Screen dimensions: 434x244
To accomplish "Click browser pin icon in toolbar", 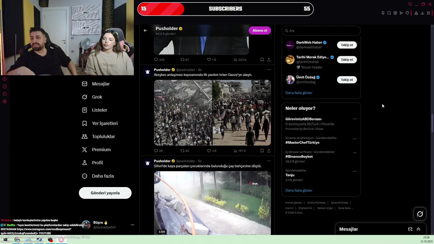I will tap(383, 13).
